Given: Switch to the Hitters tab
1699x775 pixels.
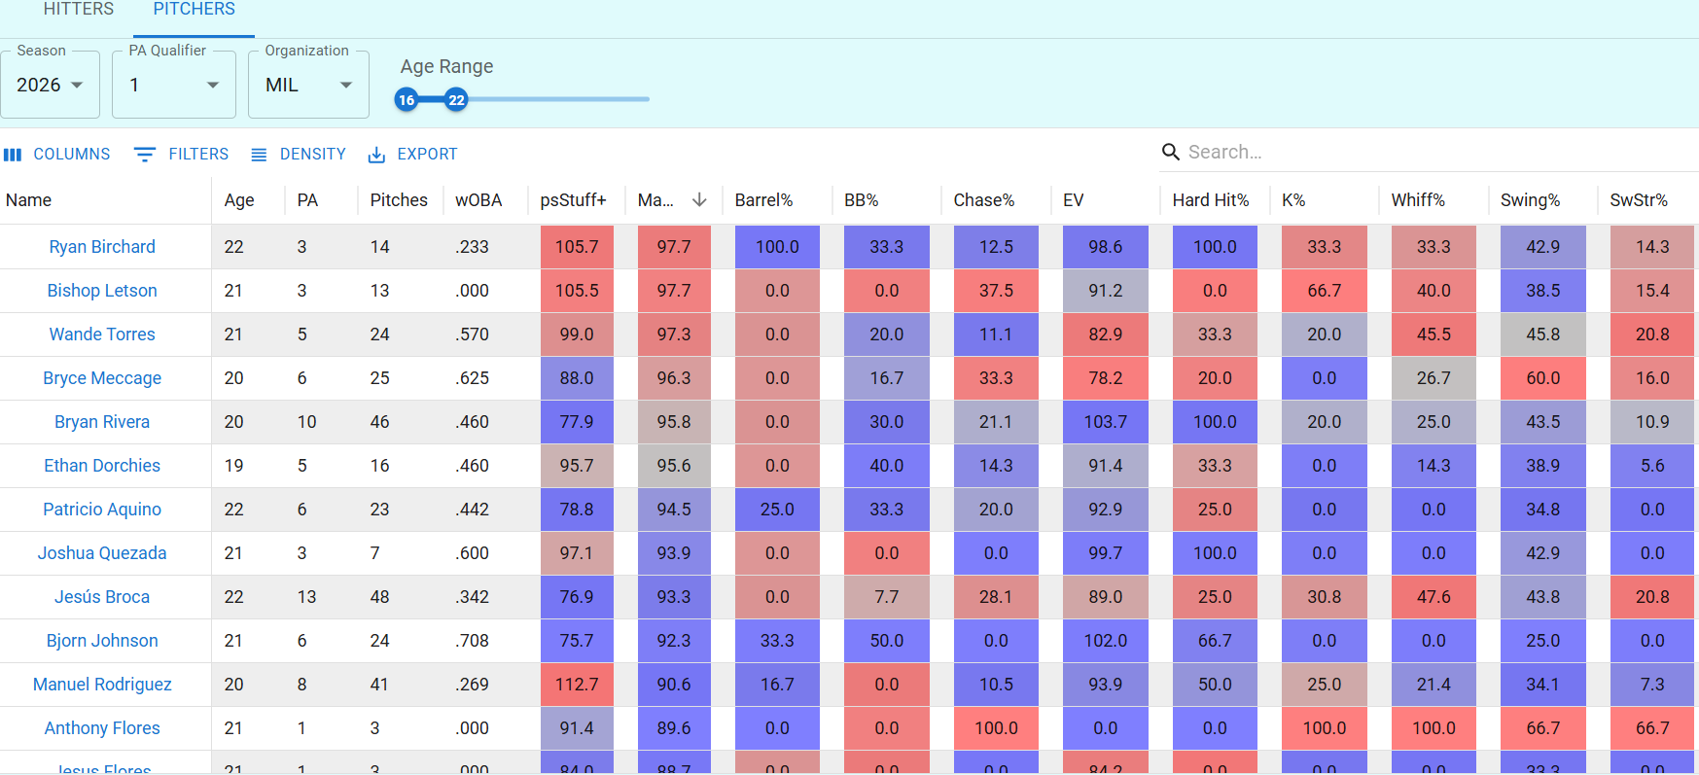Looking at the screenshot, I should [x=79, y=10].
